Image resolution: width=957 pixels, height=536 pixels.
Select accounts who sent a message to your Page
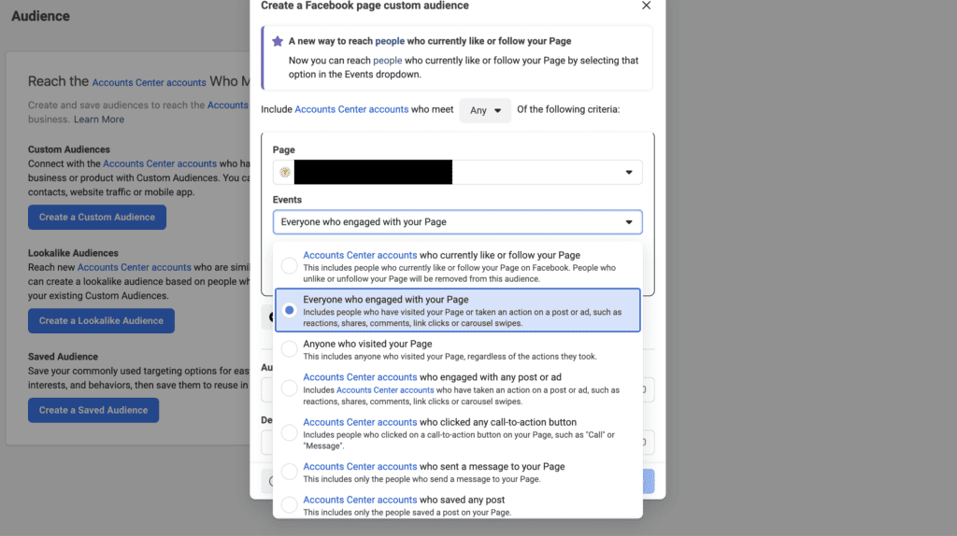click(x=457, y=472)
